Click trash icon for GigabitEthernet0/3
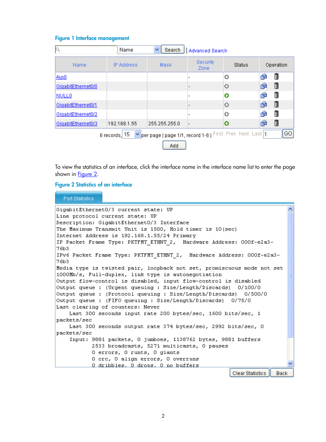326x442 pixels. coord(276,123)
